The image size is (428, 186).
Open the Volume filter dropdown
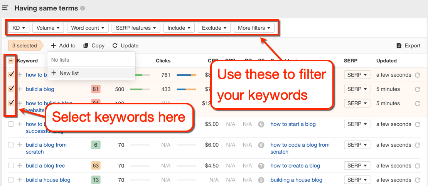point(48,28)
